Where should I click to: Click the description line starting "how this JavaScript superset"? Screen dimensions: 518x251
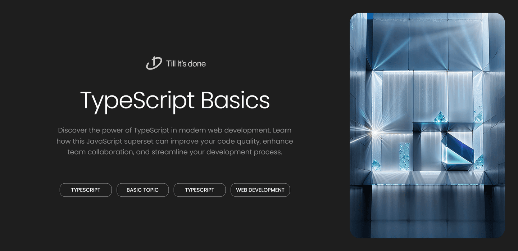pyautogui.click(x=174, y=141)
